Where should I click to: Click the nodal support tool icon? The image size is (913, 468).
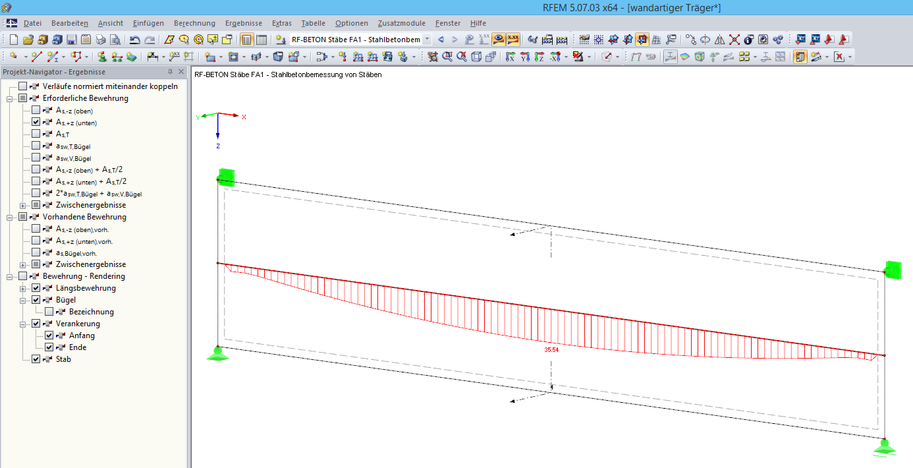102,57
